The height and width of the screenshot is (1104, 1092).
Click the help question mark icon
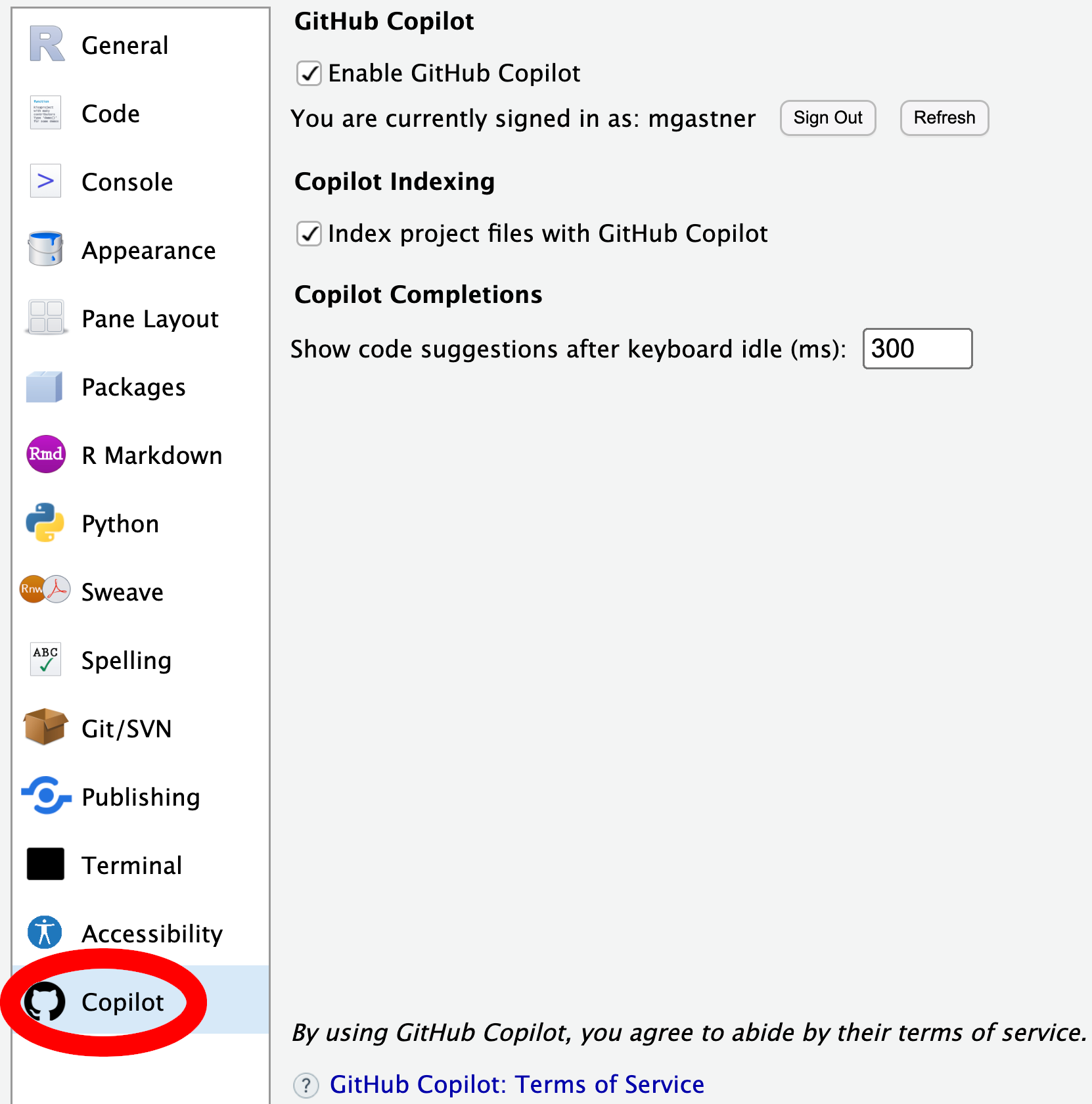tap(306, 1085)
